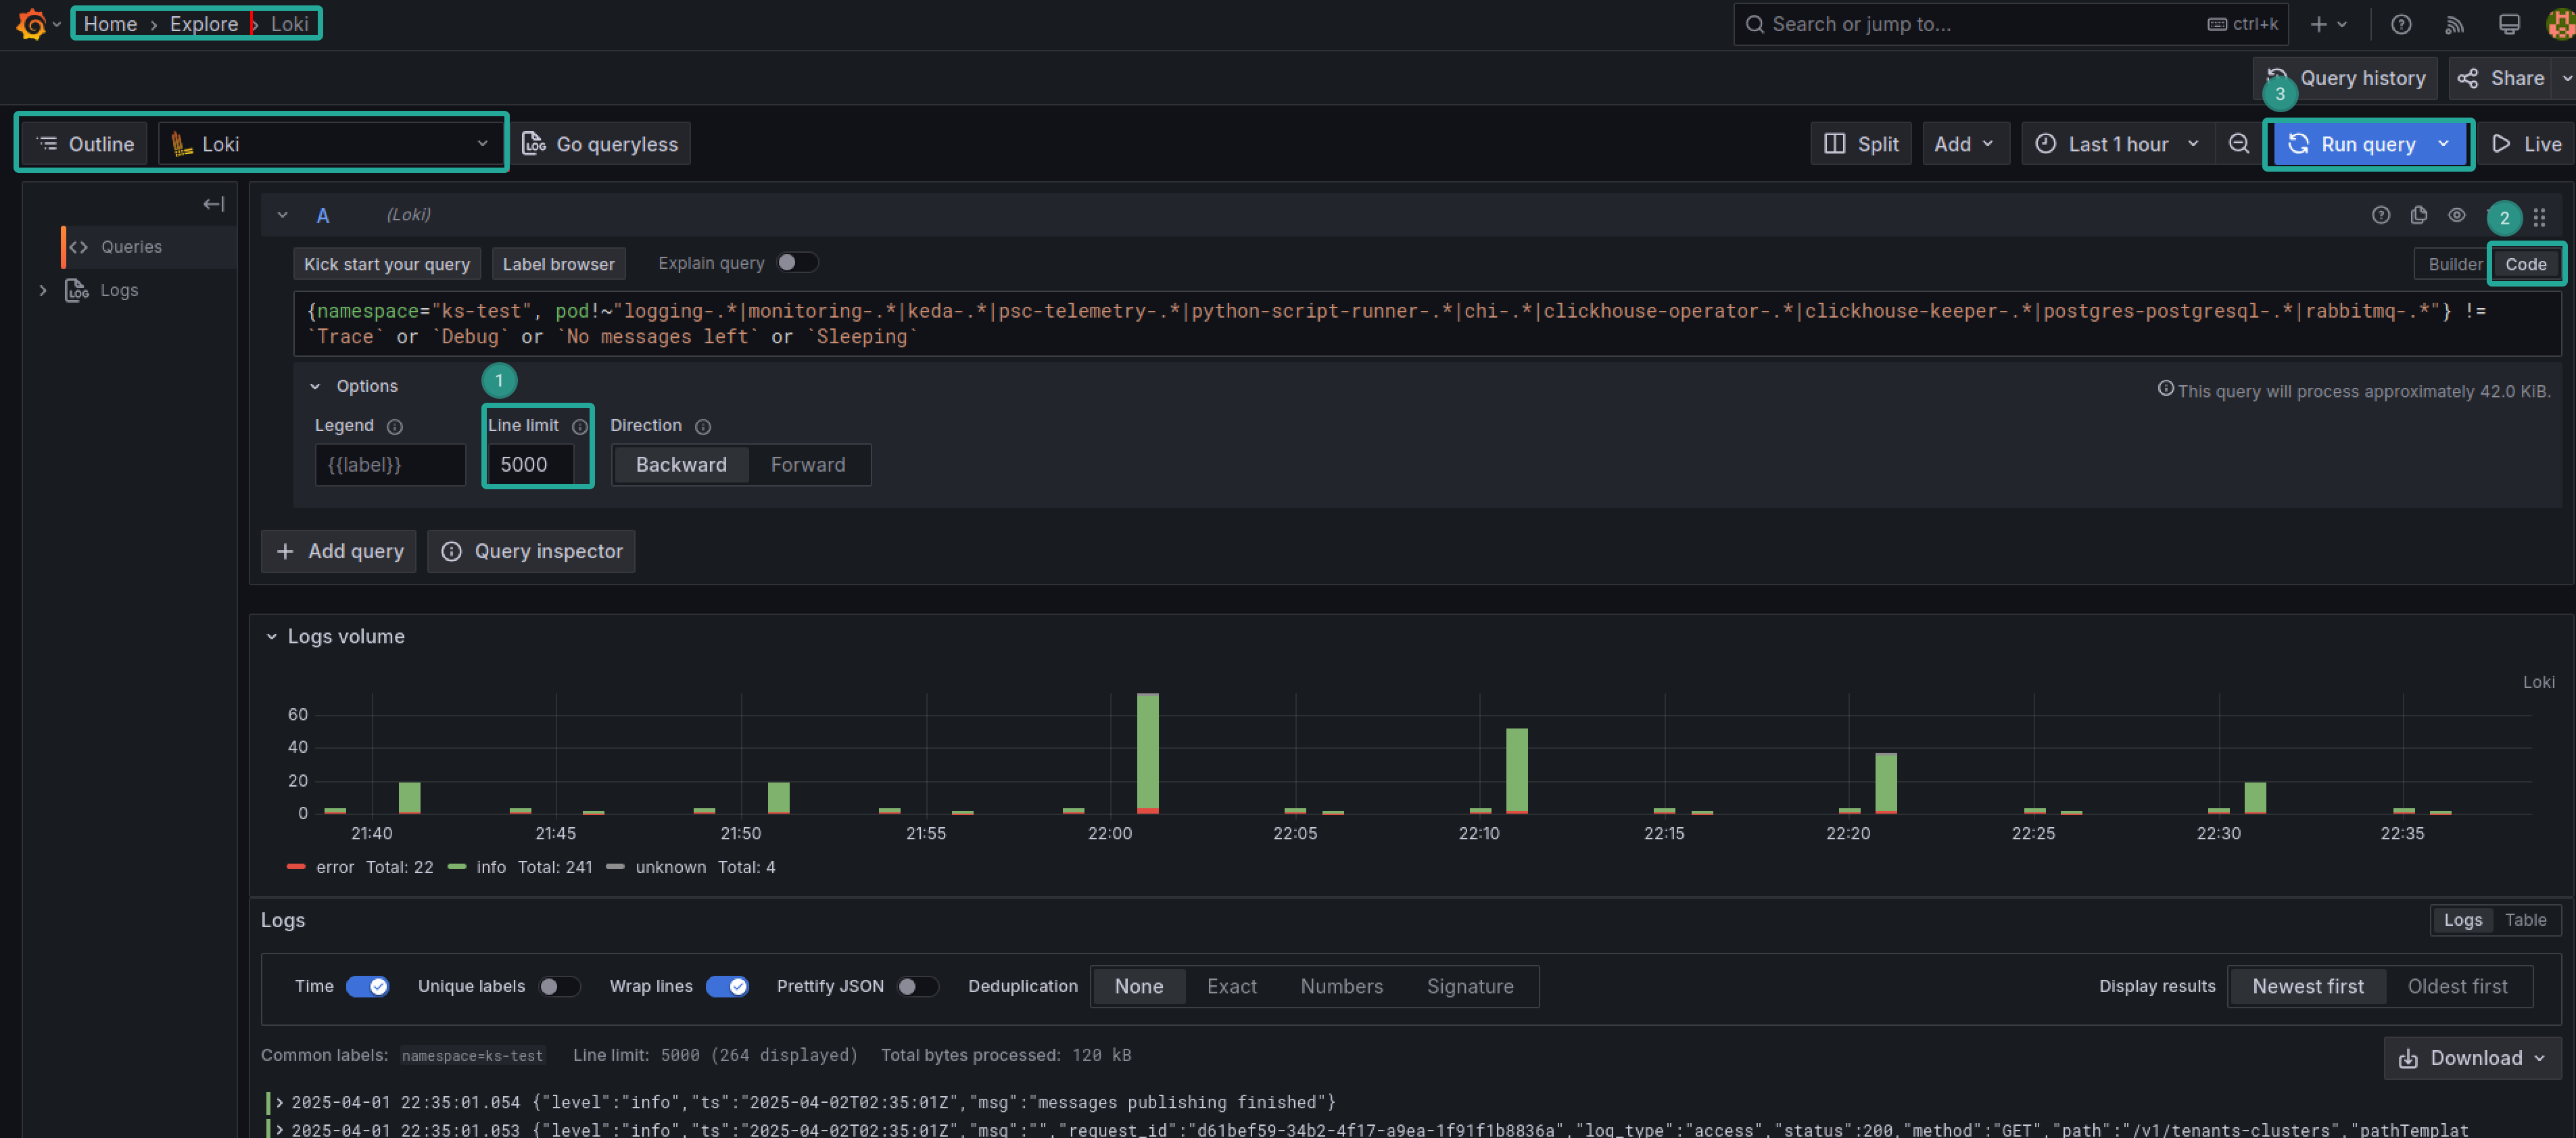Open the Last 1 hour time picker

[2117, 144]
